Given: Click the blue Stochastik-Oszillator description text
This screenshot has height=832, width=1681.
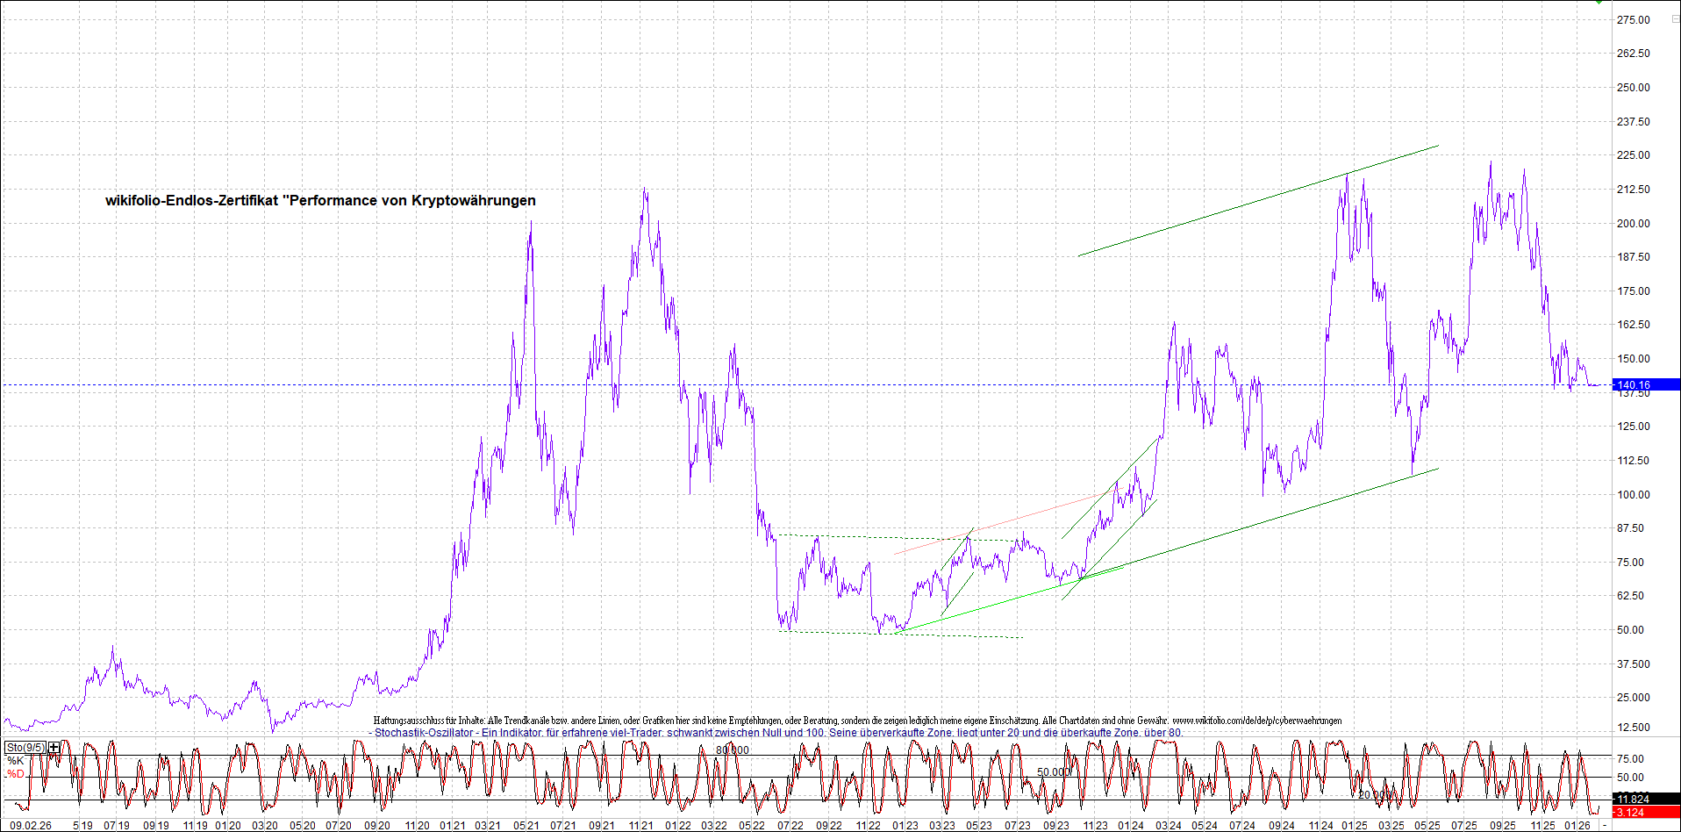Looking at the screenshot, I should tap(777, 732).
